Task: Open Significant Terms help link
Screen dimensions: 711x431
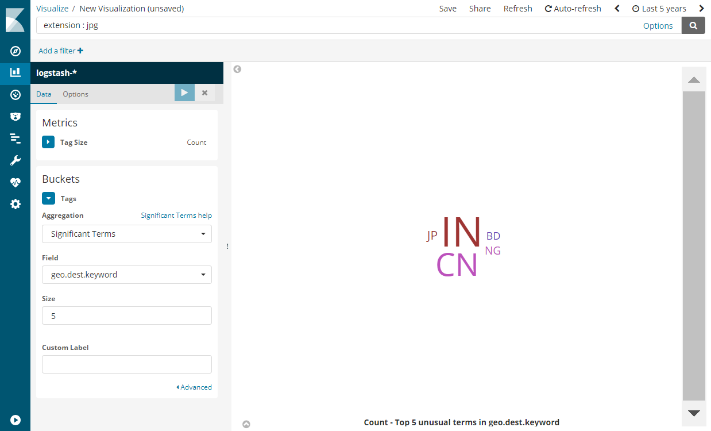Action: (176, 215)
